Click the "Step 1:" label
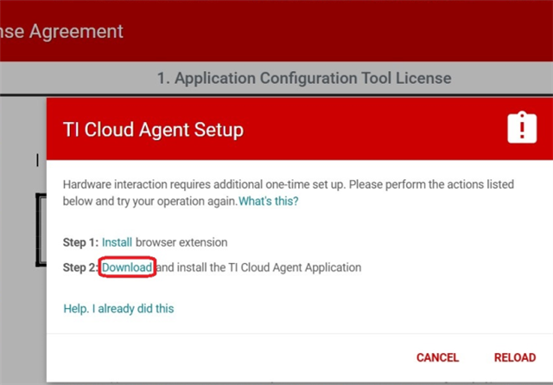 pos(80,242)
